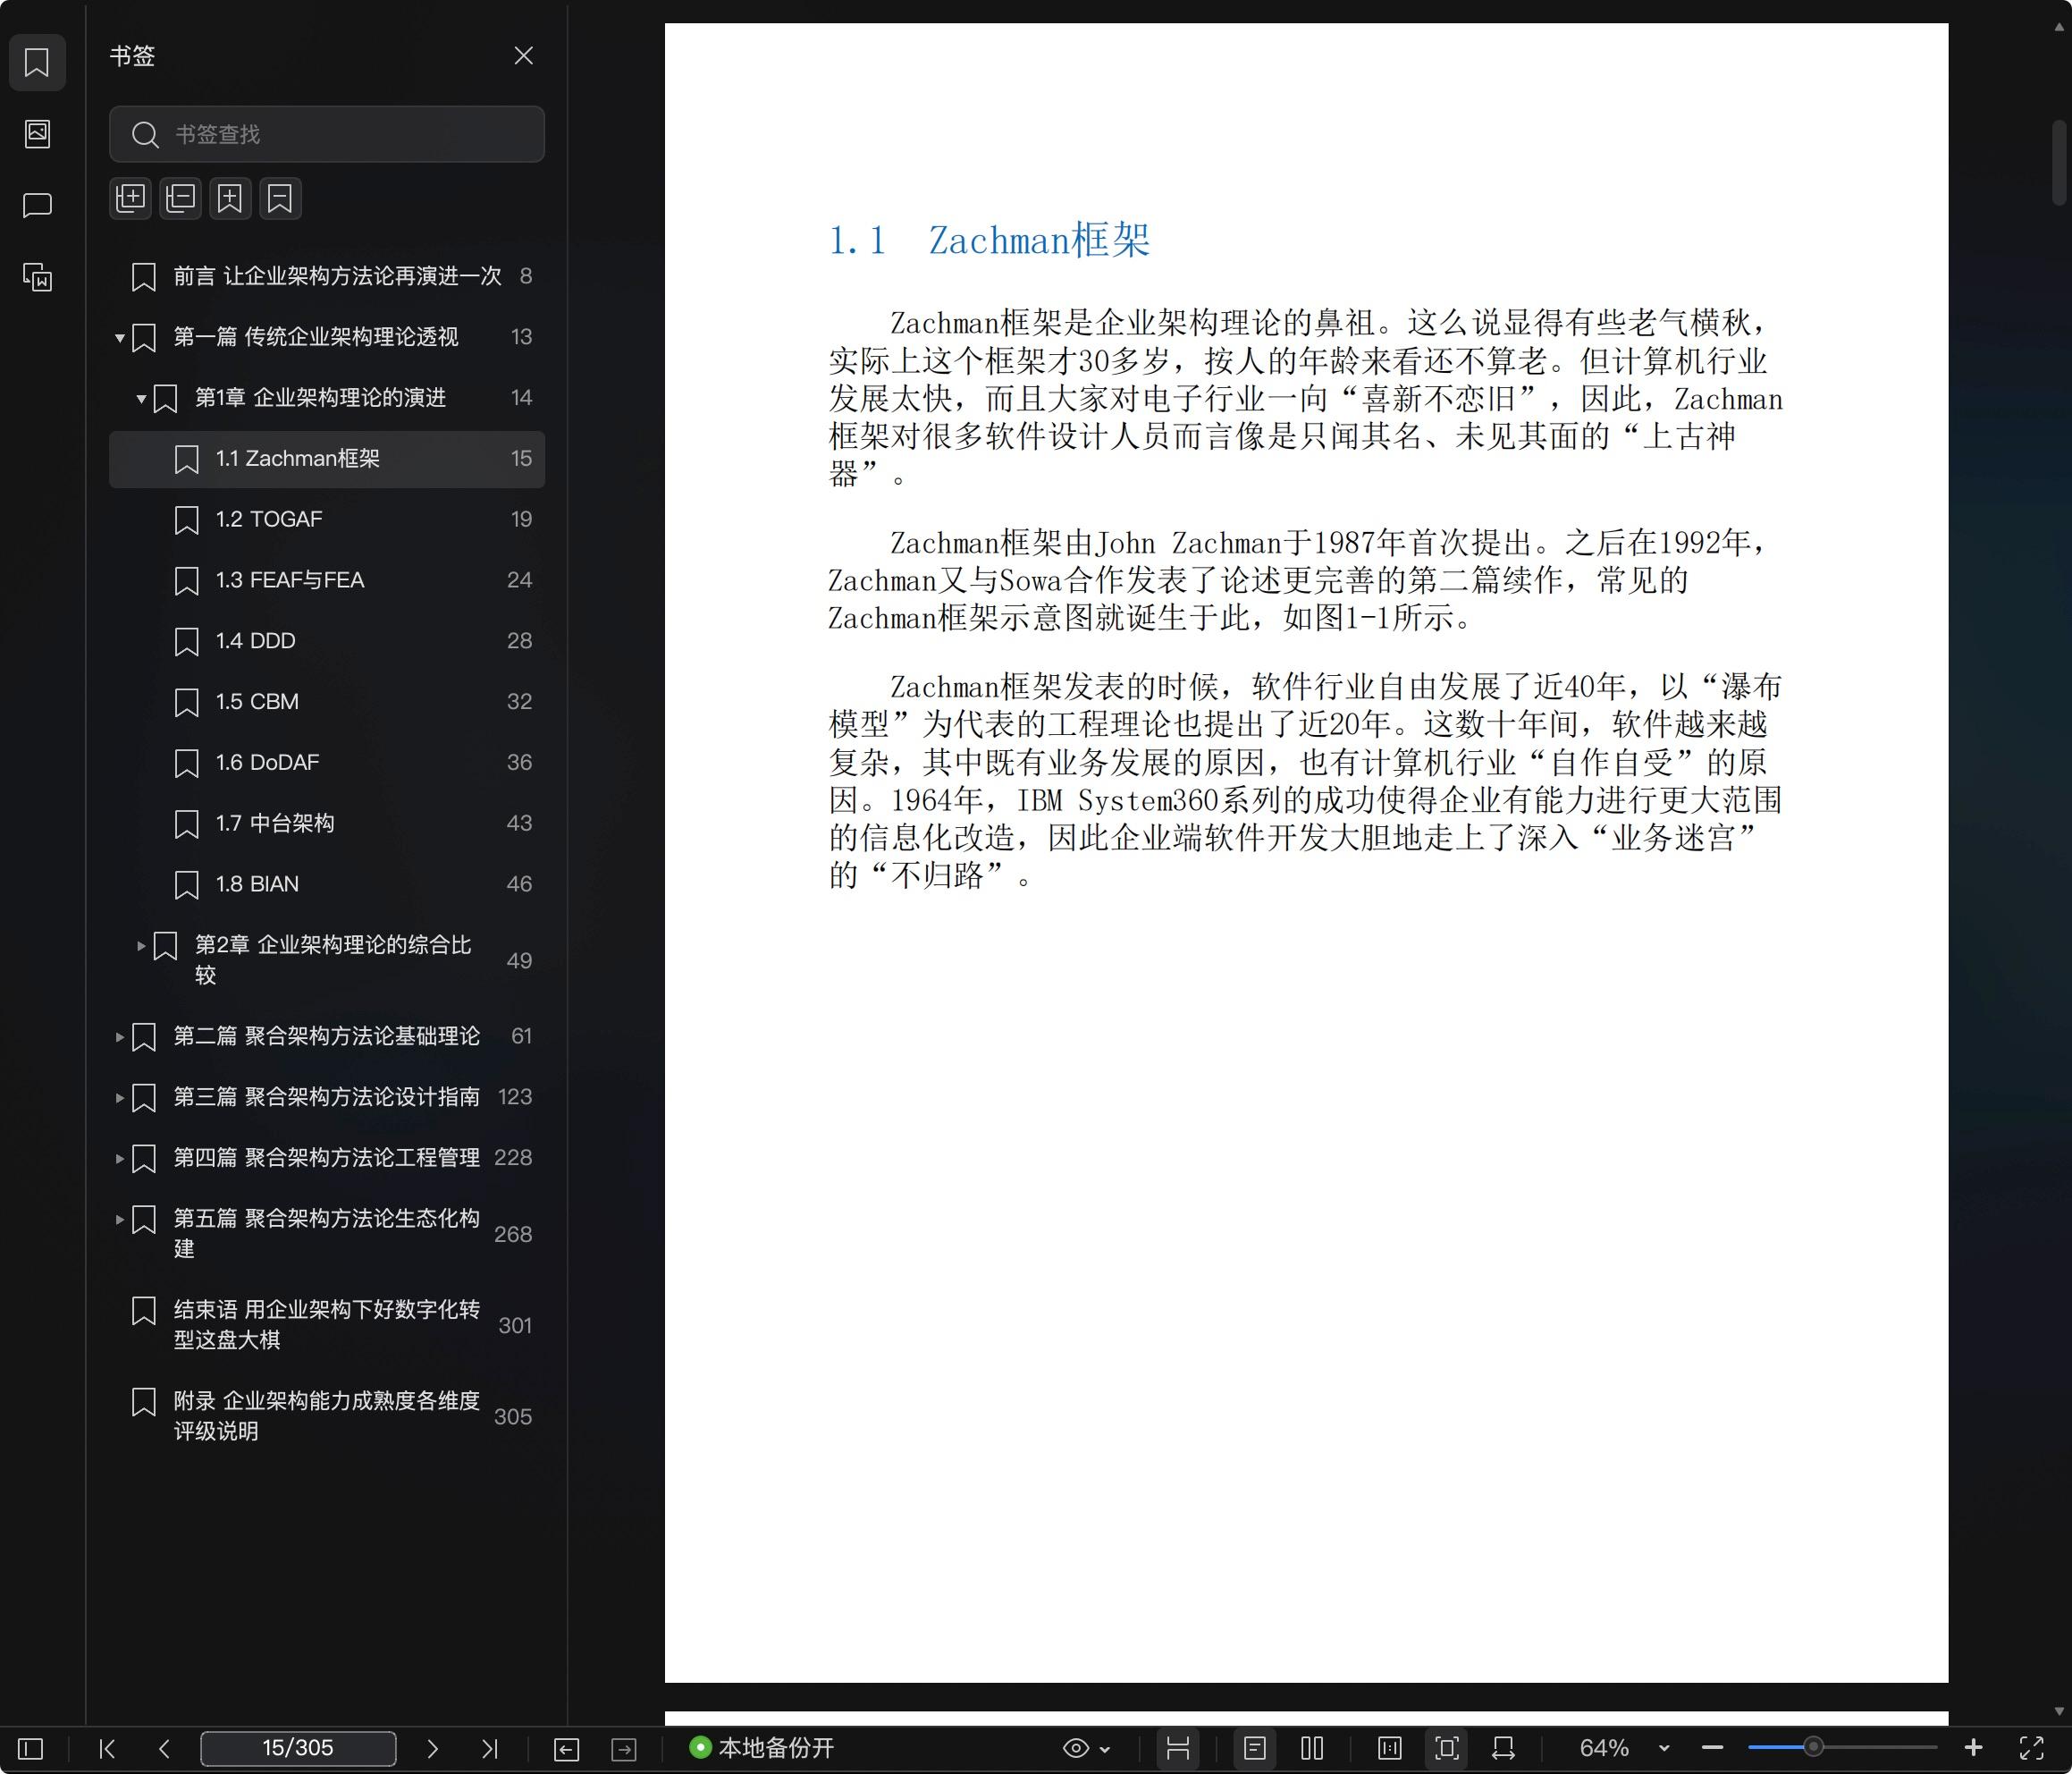2072x1774 pixels.
Task: Expand 第三篇 聚合架构方法论设计指南 node
Action: [120, 1099]
